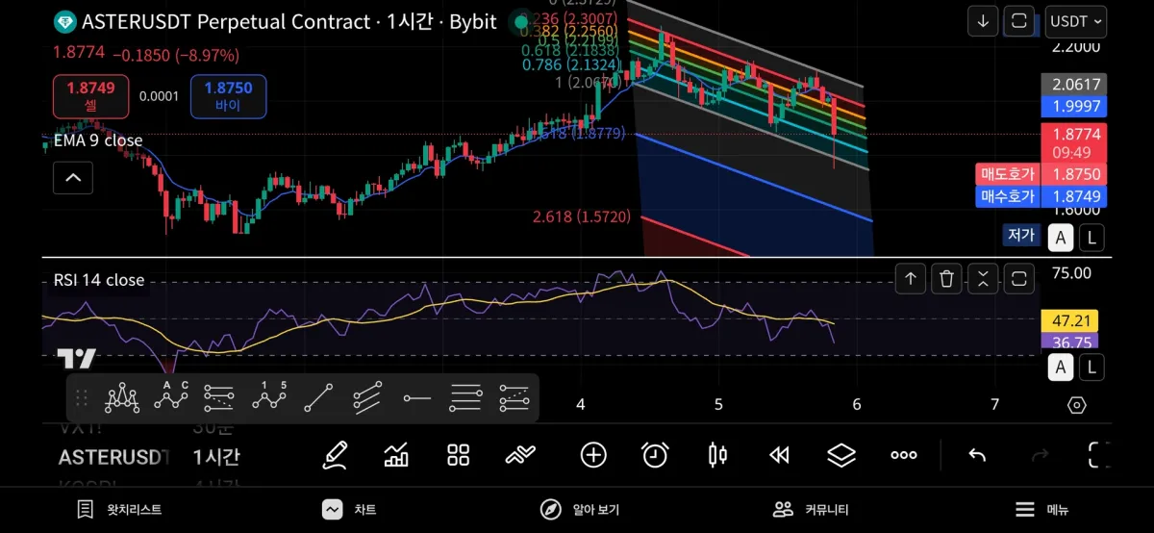Collapse the RSI pane

[983, 279]
